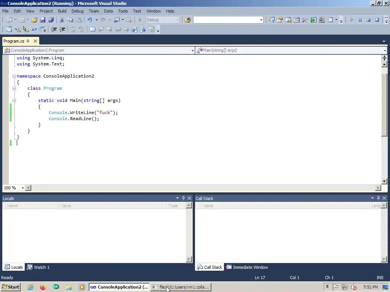This screenshot has width=390, height=292.
Task: Click the editor scroll down arrow
Action: pos(384,181)
